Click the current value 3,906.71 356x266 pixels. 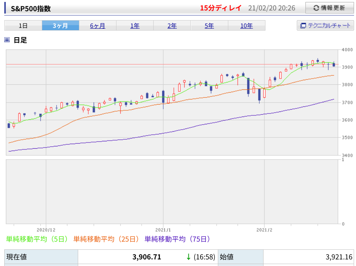[x=147, y=257]
